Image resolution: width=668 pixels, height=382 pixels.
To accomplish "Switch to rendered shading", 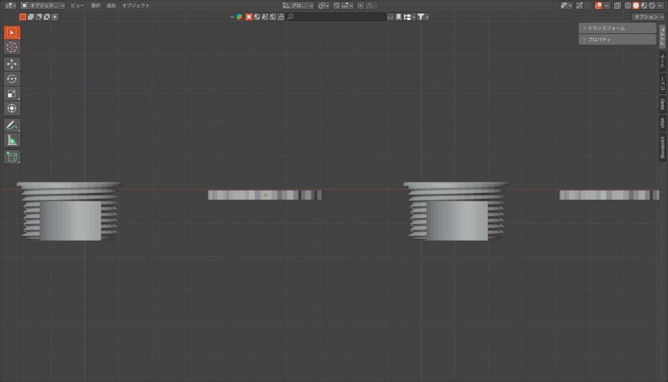I will [x=652, y=5].
